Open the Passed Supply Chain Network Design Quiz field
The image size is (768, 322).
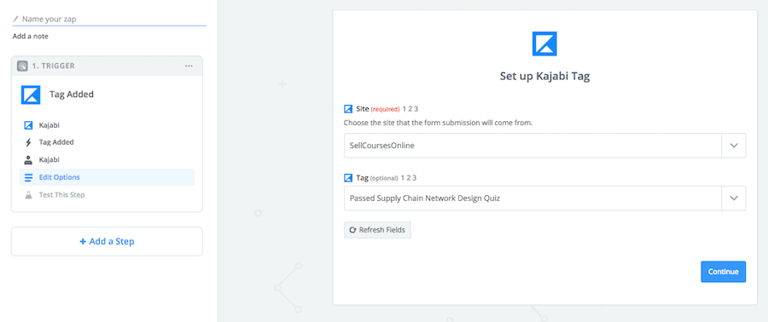click(x=532, y=198)
